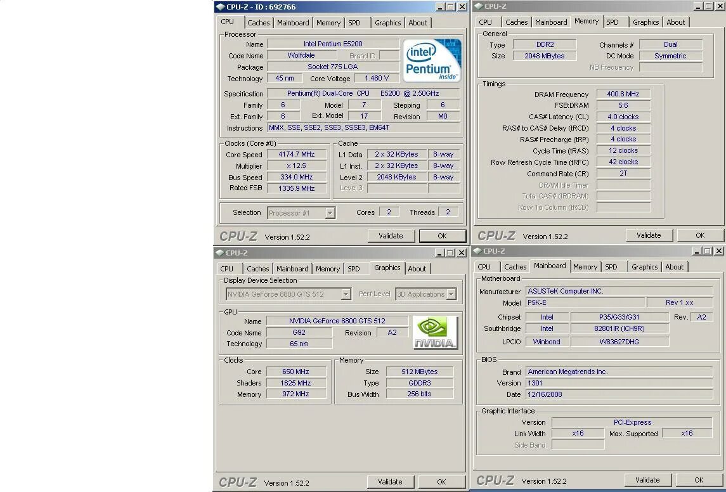Viewport: 726px width, 492px height.
Task: Click the Symmetric DC mode value
Action: pyautogui.click(x=670, y=56)
